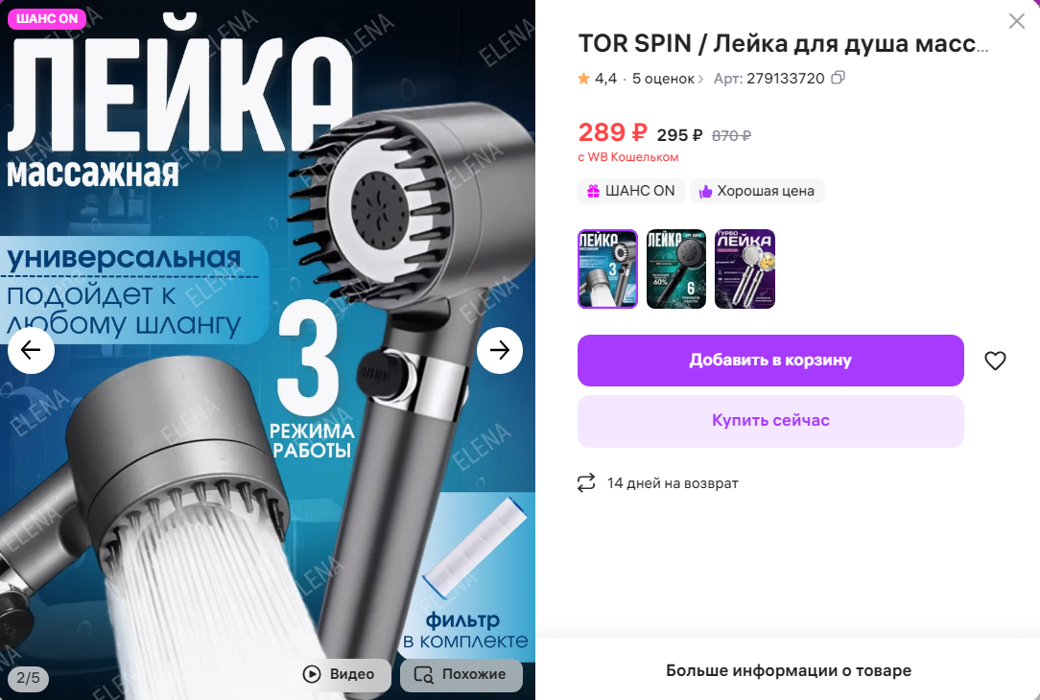Click the 14-day return arrows icon
1040x700 pixels.
pyautogui.click(x=586, y=482)
